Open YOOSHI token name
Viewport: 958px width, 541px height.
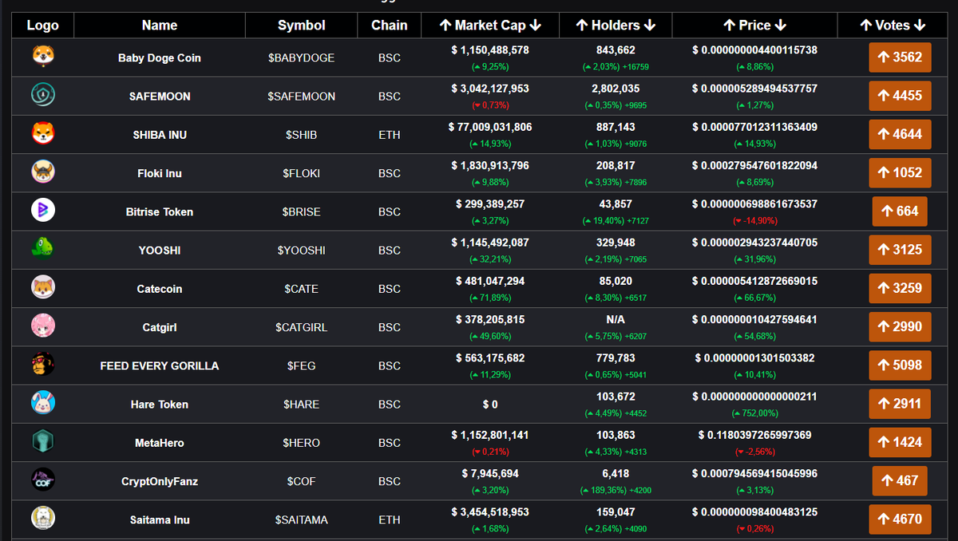coord(160,251)
